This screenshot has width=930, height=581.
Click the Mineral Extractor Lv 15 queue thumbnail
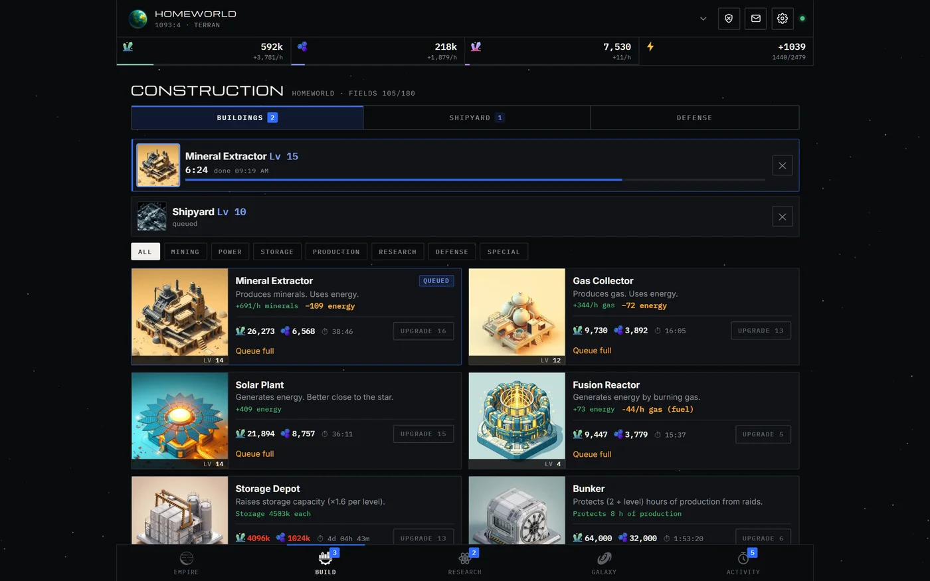(x=158, y=165)
